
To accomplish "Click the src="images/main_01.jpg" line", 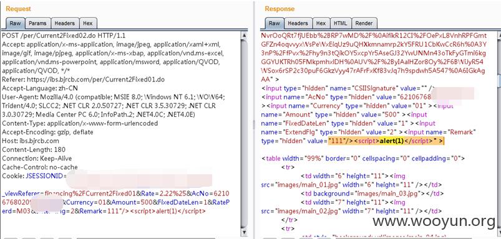I will click(351, 185).
